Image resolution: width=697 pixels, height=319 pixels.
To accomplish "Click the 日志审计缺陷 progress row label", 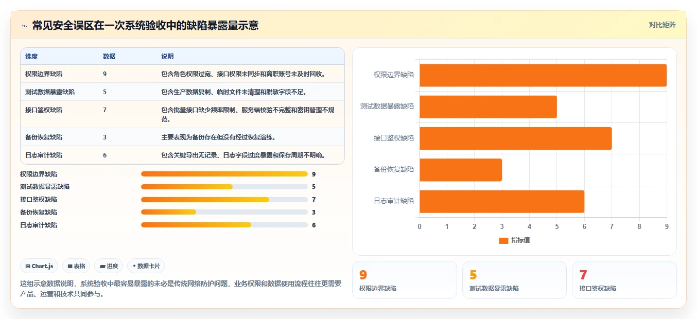I will coord(39,225).
